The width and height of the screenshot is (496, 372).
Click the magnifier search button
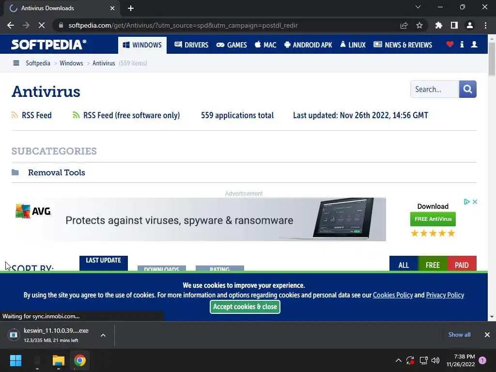467,89
